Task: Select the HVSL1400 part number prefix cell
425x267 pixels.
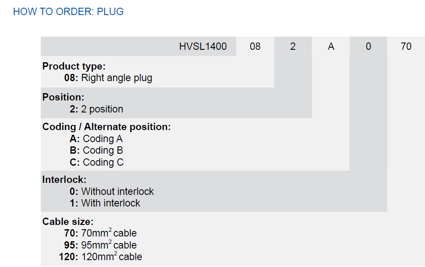Action: [x=139, y=46]
